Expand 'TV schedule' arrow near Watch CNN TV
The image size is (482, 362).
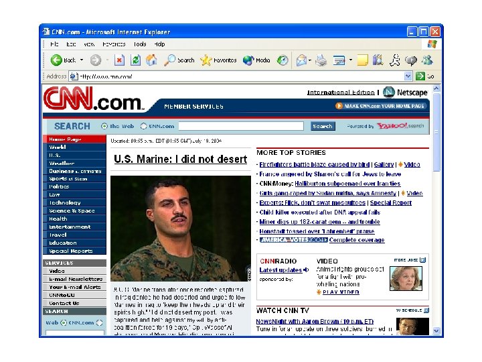pyautogui.click(x=426, y=310)
